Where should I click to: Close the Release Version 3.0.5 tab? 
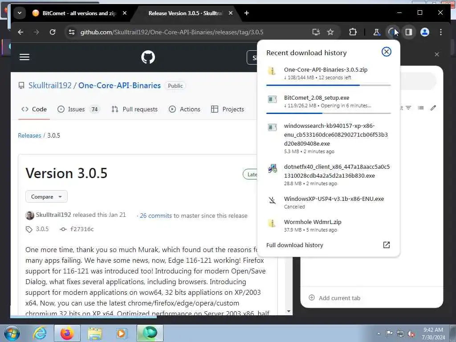pyautogui.click(x=231, y=13)
